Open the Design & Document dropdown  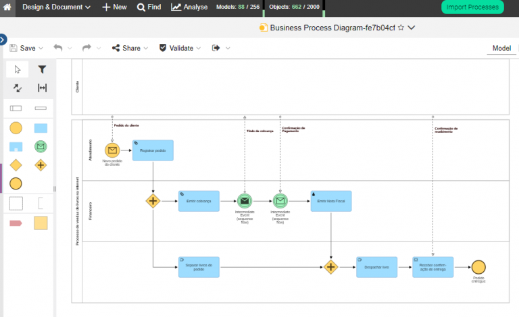pyautogui.click(x=56, y=7)
